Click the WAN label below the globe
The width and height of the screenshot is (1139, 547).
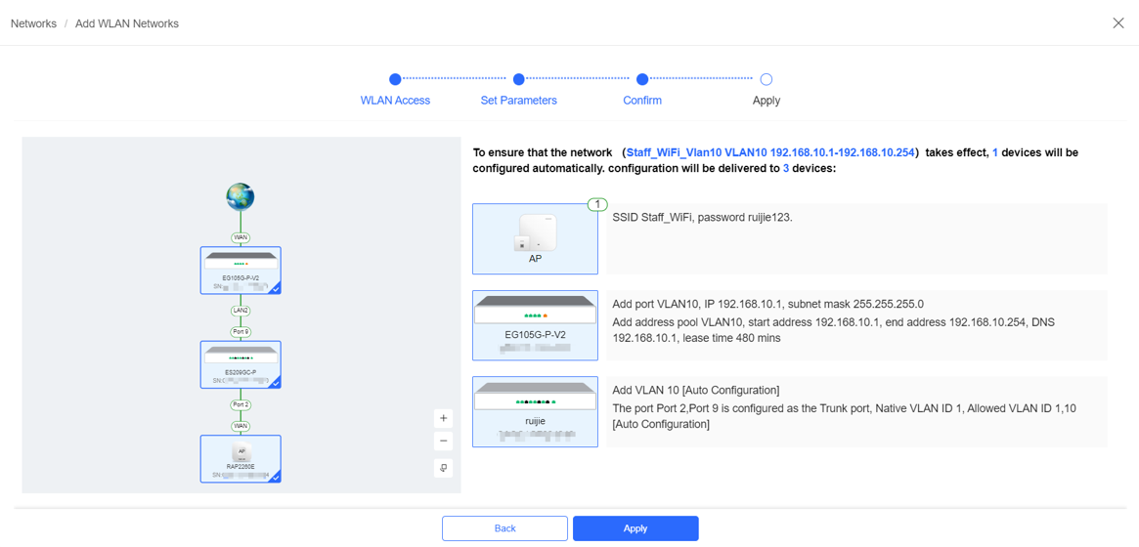click(x=241, y=237)
